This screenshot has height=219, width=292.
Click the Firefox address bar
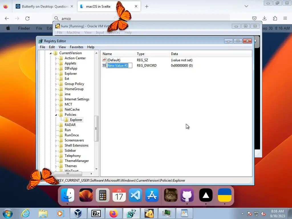click(141, 18)
